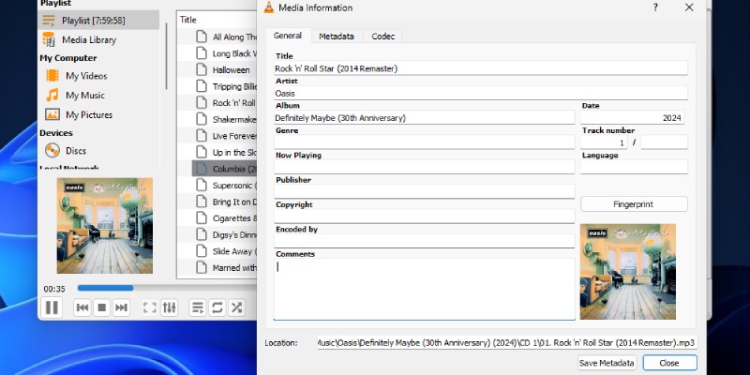Open extended settings equalizer icon

point(170,307)
